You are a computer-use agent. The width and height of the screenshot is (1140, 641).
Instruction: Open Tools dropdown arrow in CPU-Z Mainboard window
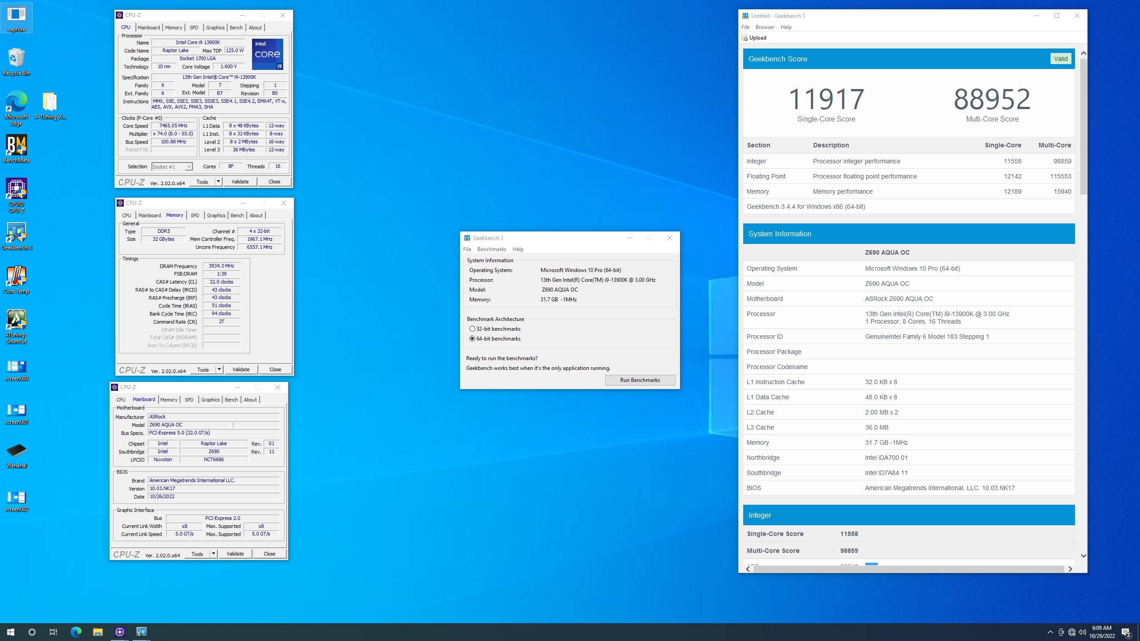pos(213,554)
